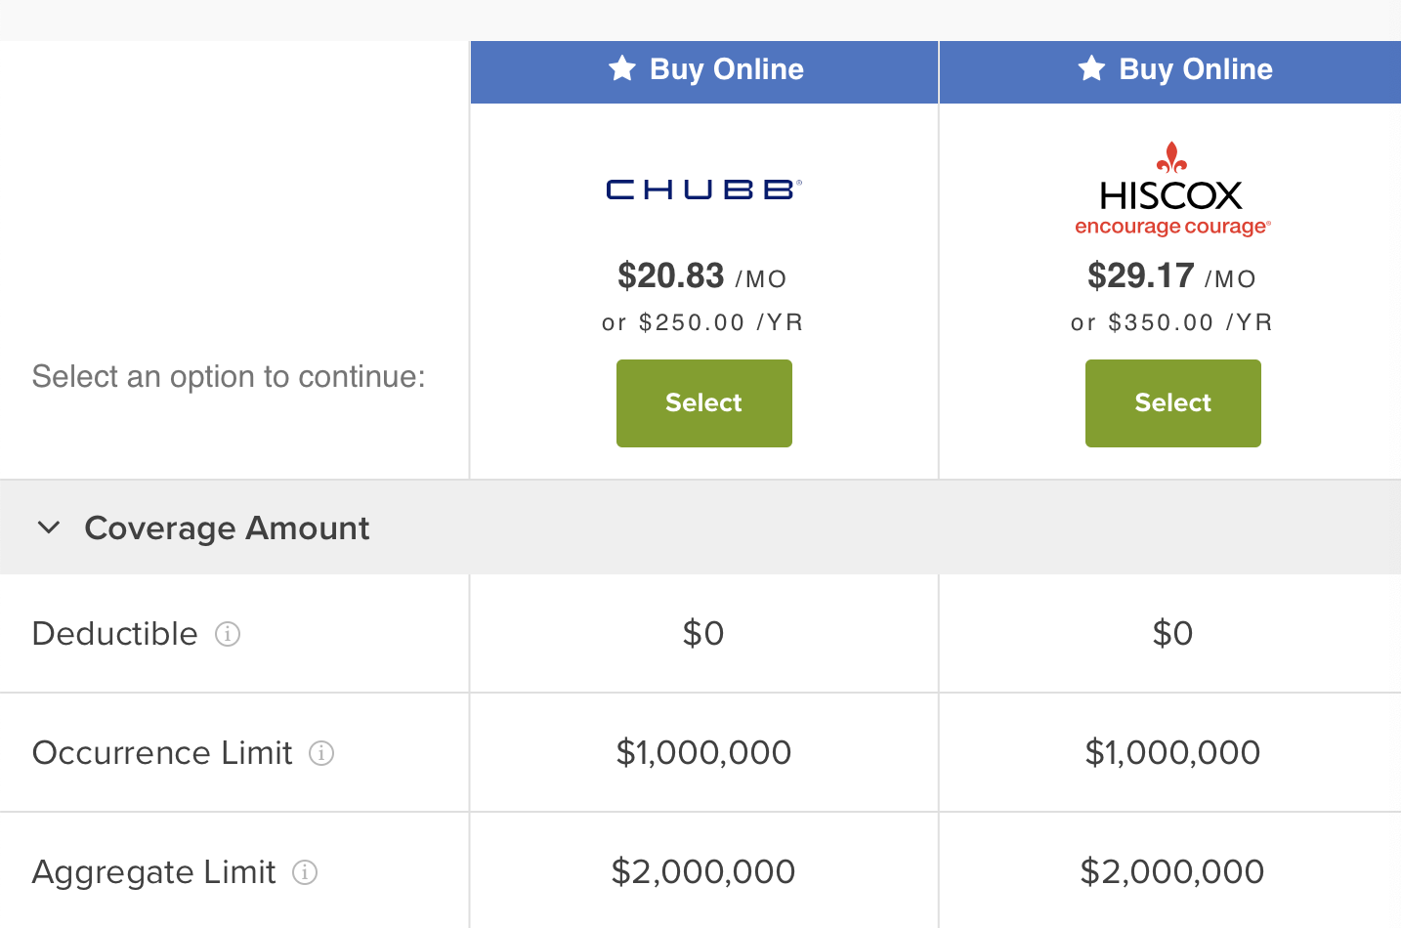Viewport: 1401px width, 928px height.
Task: Click the Aggregate Limit info icon
Action: [x=305, y=872]
